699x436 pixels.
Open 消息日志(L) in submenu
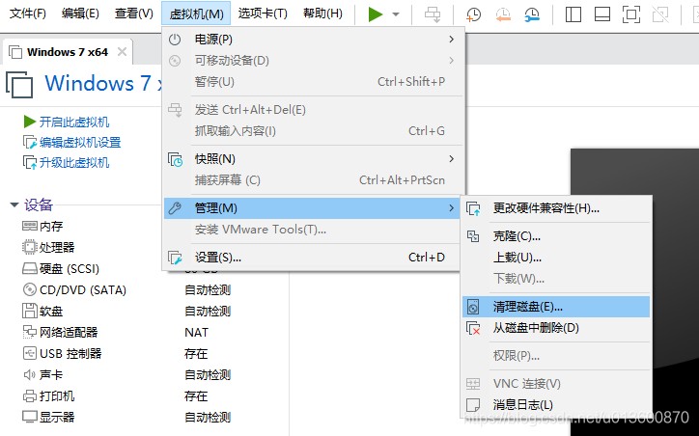click(556, 405)
